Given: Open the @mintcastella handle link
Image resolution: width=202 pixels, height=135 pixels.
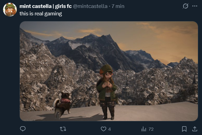Looking at the screenshot, I should click(90, 6).
